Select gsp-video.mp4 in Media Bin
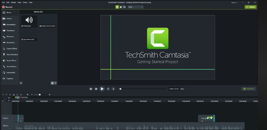This screenshot has width=267, height=130. [x=29, y=35]
